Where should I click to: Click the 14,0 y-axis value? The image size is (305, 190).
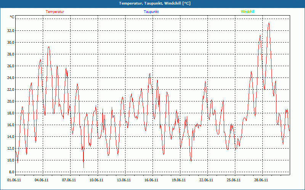click(x=10, y=137)
